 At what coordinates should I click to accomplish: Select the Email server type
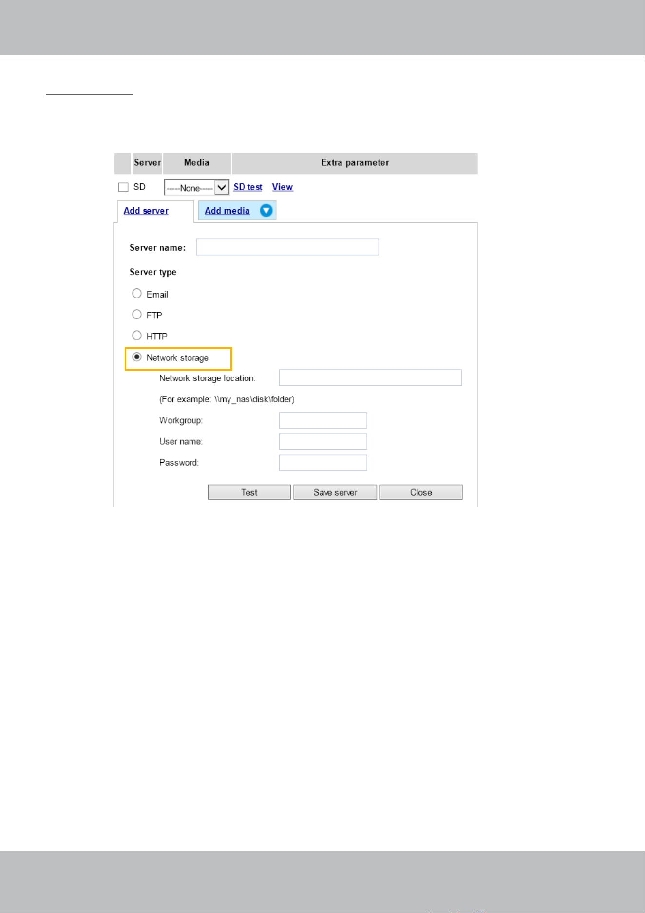[x=137, y=294]
